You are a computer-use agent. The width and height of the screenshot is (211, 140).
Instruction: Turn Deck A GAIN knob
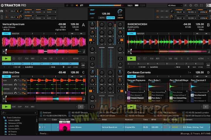click(92, 24)
